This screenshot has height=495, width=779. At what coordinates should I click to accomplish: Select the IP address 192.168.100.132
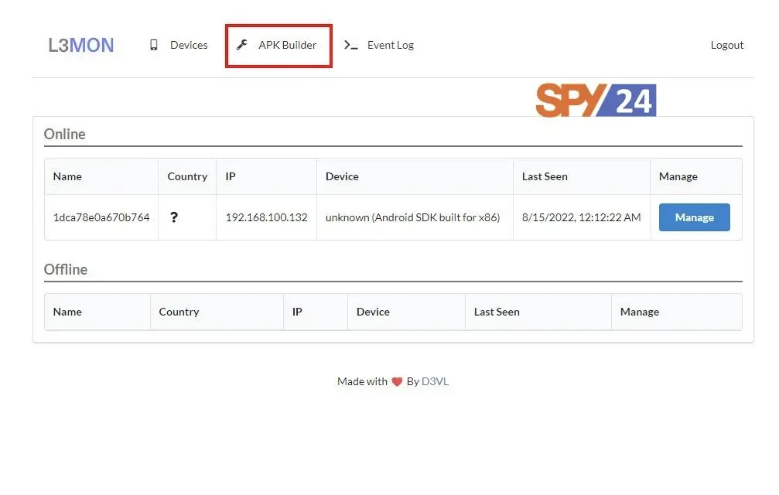point(266,217)
